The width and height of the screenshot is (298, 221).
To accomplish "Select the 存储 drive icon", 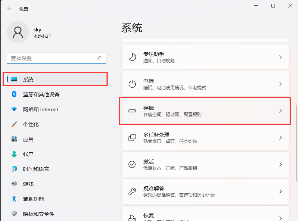I will (132, 111).
